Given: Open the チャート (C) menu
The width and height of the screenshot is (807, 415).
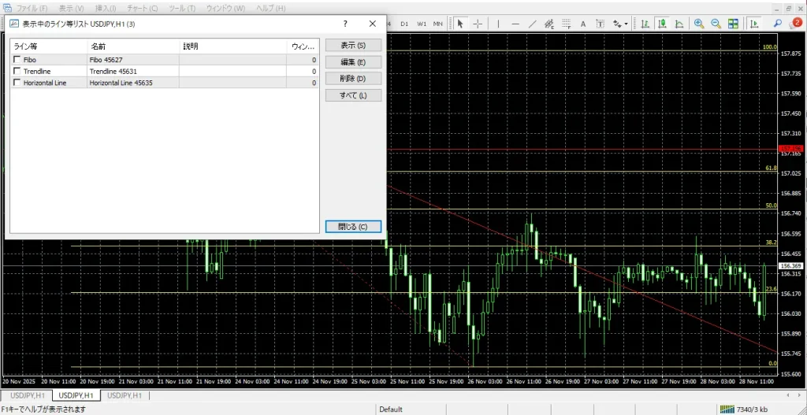Looking at the screenshot, I should [142, 8].
